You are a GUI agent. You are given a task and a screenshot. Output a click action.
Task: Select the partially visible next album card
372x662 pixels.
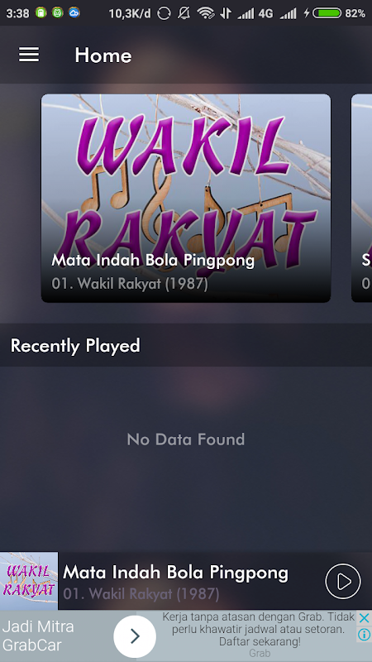[362, 198]
